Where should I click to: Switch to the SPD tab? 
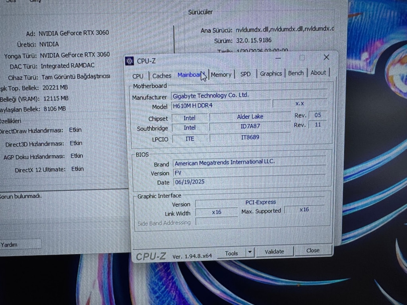(245, 74)
